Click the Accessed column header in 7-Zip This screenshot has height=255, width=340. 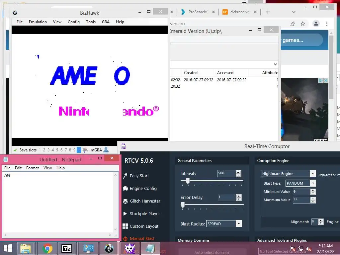(231, 73)
